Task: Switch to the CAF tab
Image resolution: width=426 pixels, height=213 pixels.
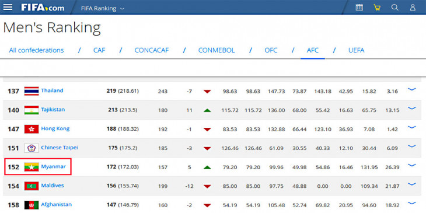Action: [99, 50]
